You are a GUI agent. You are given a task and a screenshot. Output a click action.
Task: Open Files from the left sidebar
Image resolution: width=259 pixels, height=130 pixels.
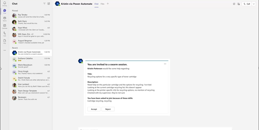pos(5,41)
